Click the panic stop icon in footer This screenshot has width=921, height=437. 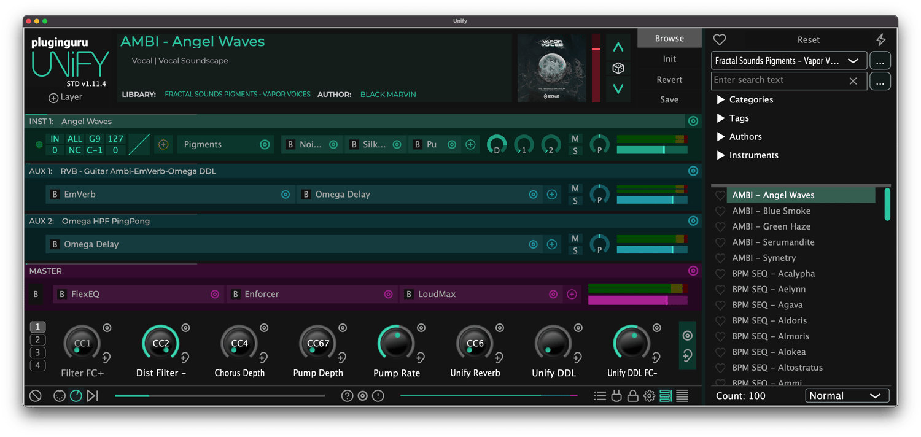coord(36,396)
